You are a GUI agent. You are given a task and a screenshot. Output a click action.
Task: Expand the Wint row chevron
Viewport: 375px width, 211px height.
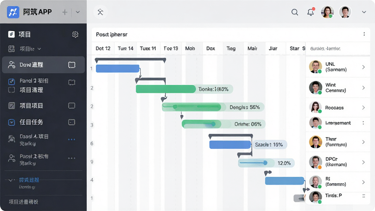[x=363, y=88]
